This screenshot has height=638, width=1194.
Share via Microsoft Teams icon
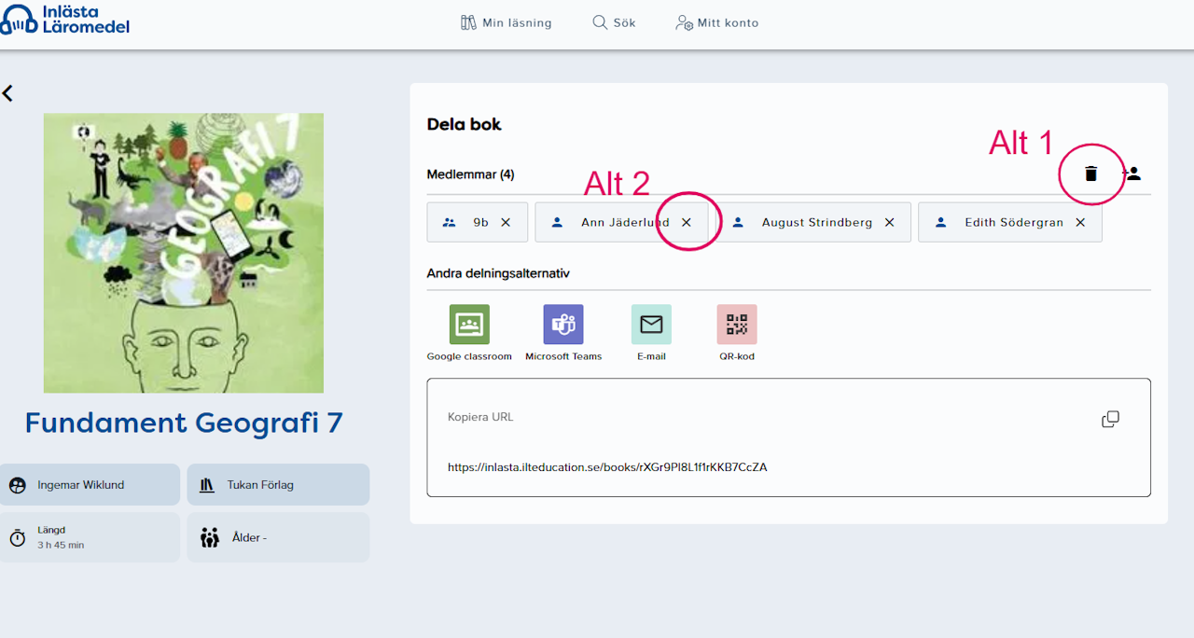click(563, 325)
